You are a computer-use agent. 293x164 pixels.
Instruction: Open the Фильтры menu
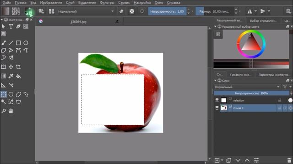click(x=107, y=3)
